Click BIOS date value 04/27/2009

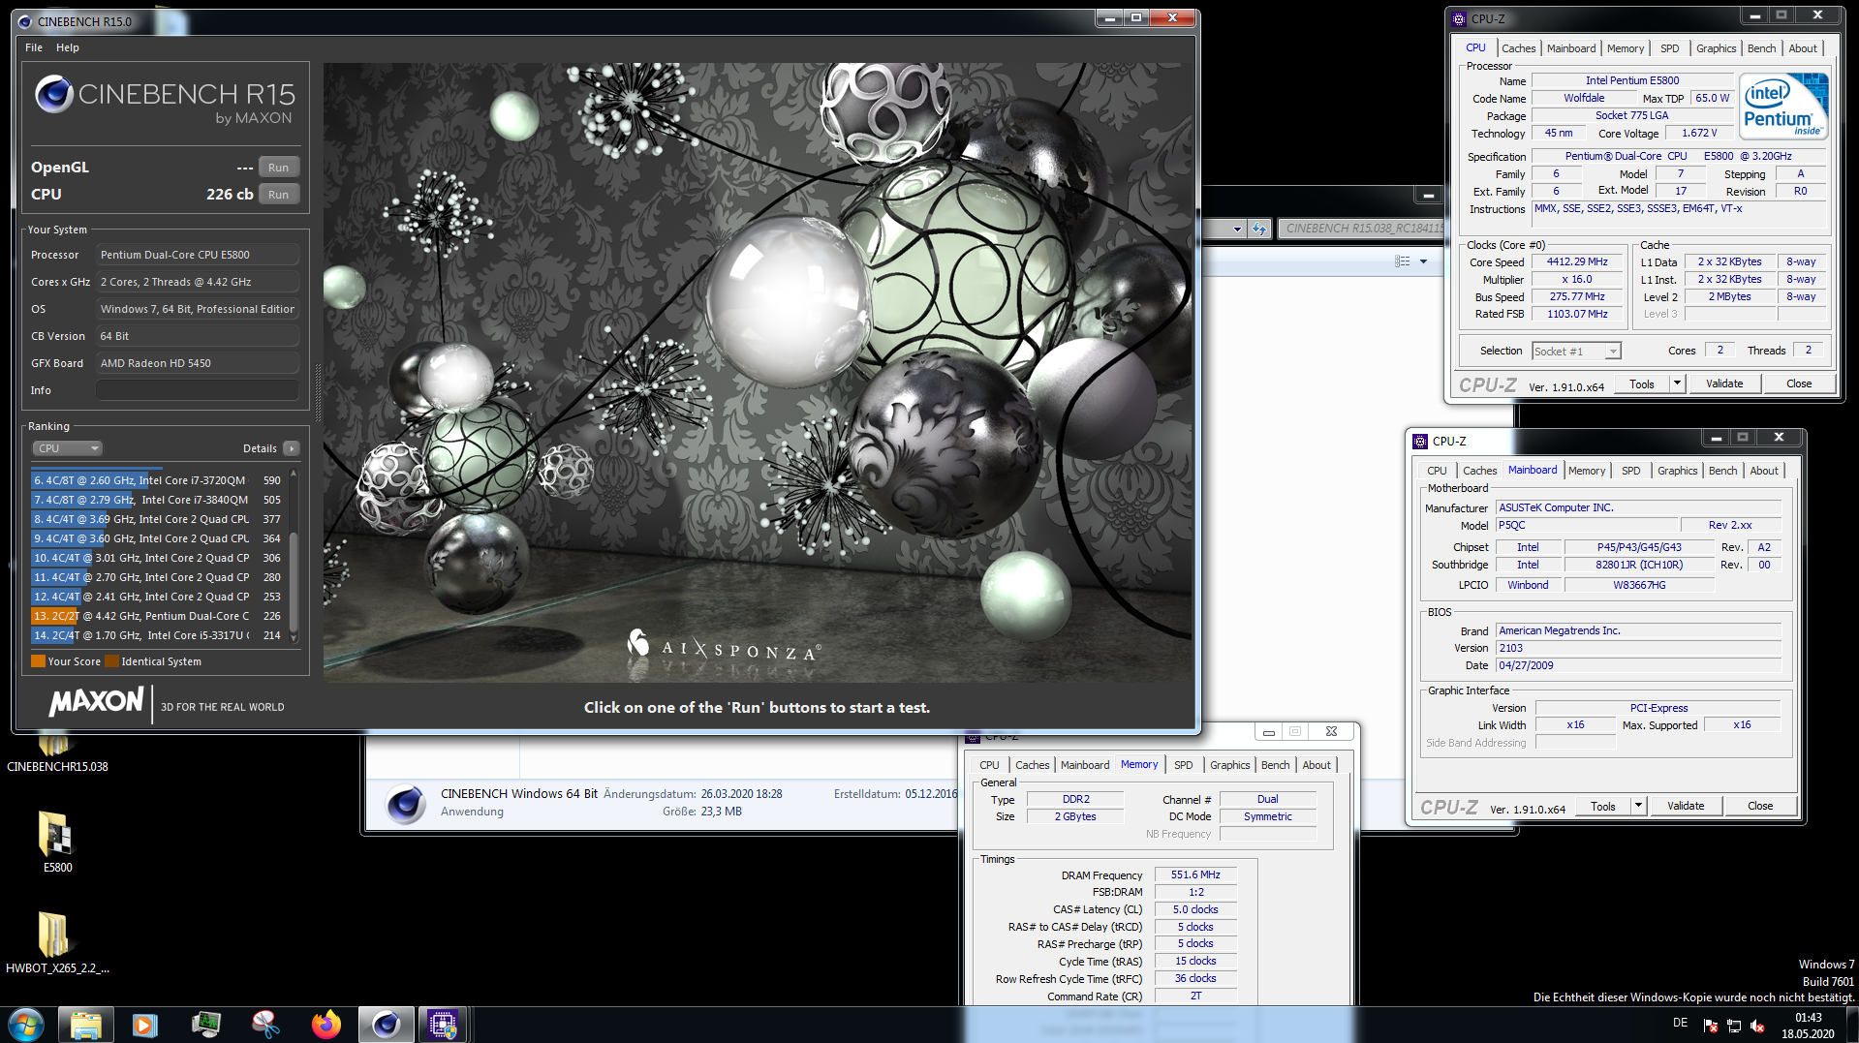(x=1638, y=665)
